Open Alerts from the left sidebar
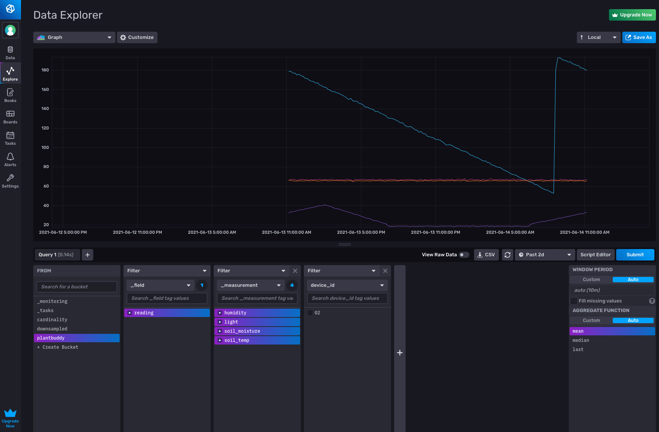Image resolution: width=659 pixels, height=432 pixels. pyautogui.click(x=10, y=159)
